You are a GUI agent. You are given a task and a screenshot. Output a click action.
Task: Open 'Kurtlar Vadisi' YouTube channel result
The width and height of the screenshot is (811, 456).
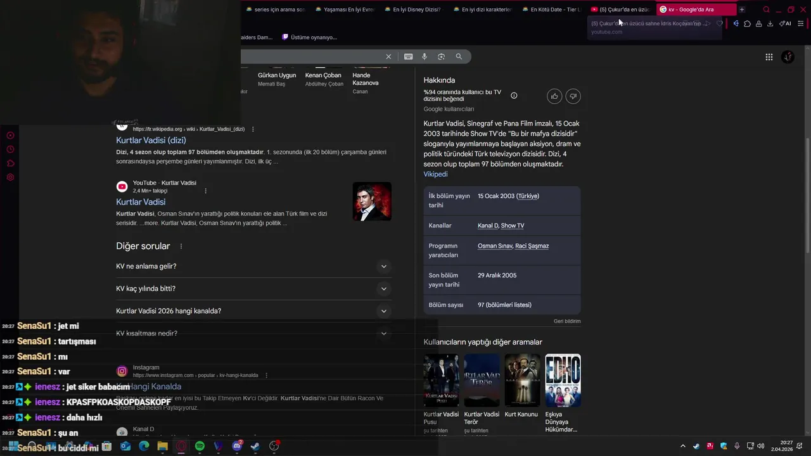[x=141, y=201]
